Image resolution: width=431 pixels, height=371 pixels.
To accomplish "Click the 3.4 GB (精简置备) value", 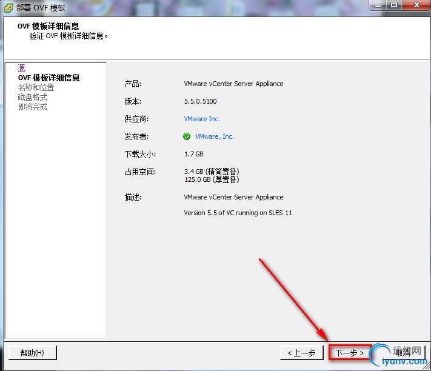I will [212, 172].
